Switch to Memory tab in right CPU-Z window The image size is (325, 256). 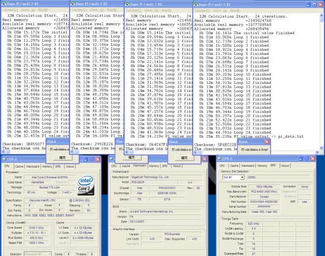pos(262,166)
